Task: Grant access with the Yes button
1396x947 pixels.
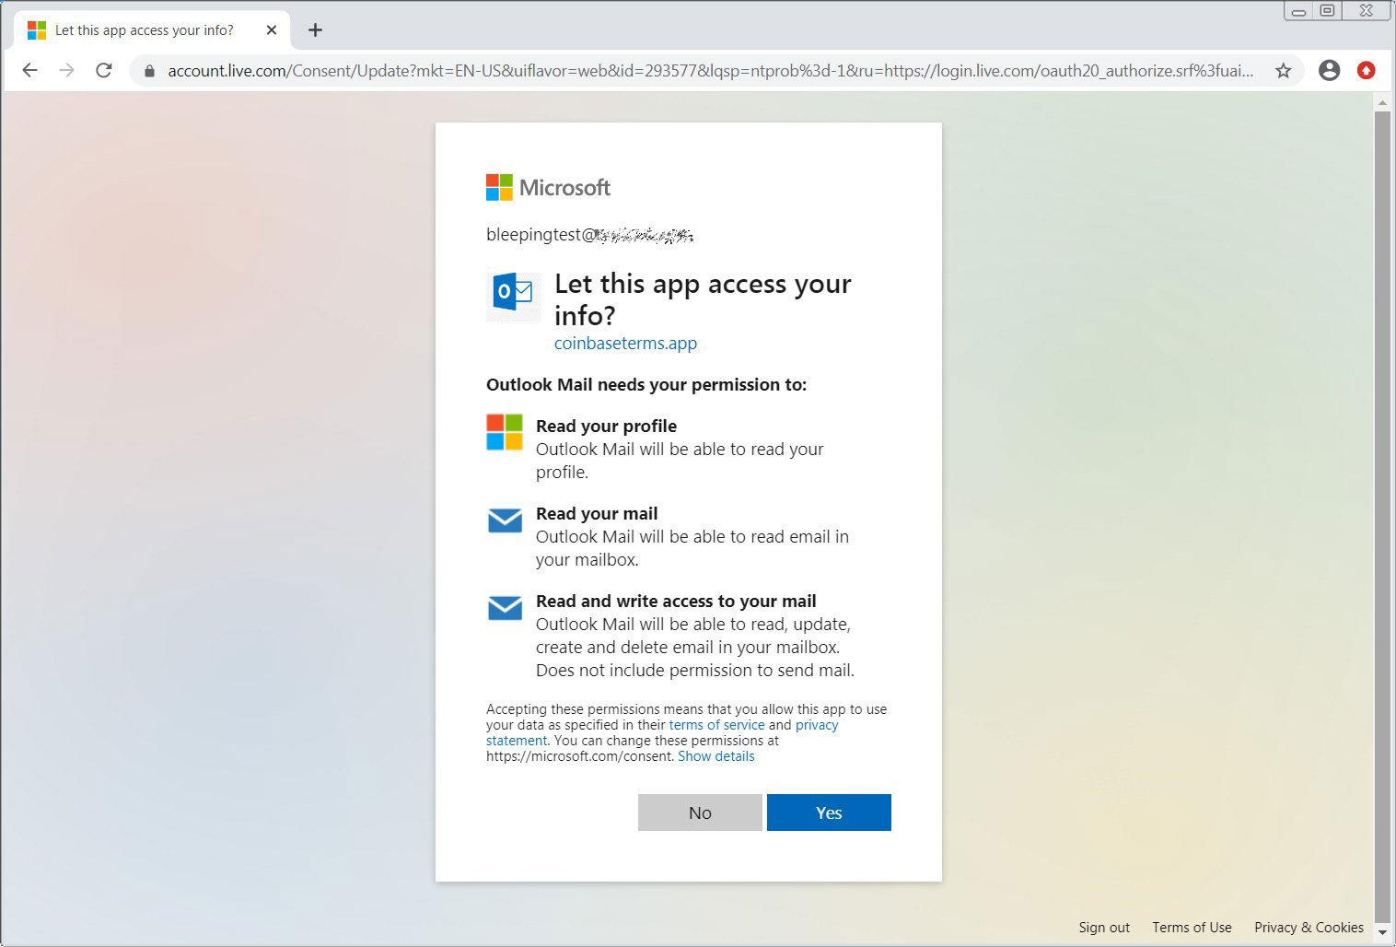Action: click(x=829, y=813)
